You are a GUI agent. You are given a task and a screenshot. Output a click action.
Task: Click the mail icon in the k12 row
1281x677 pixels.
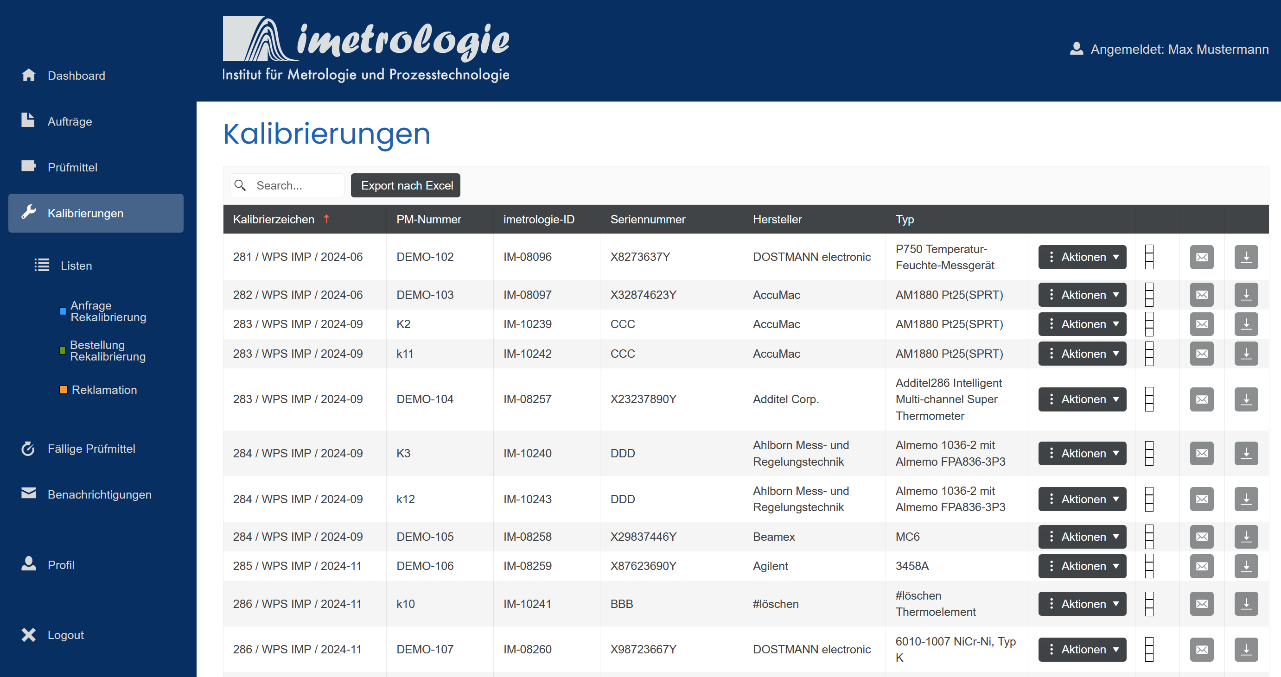tap(1201, 499)
